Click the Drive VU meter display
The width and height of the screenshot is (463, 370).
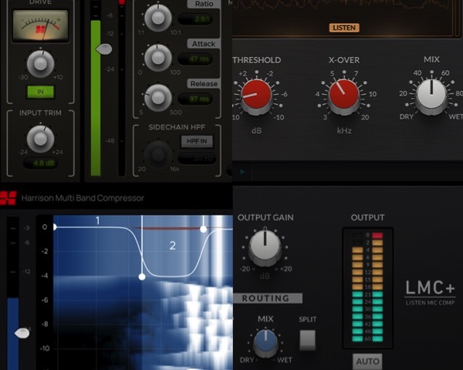pos(40,26)
